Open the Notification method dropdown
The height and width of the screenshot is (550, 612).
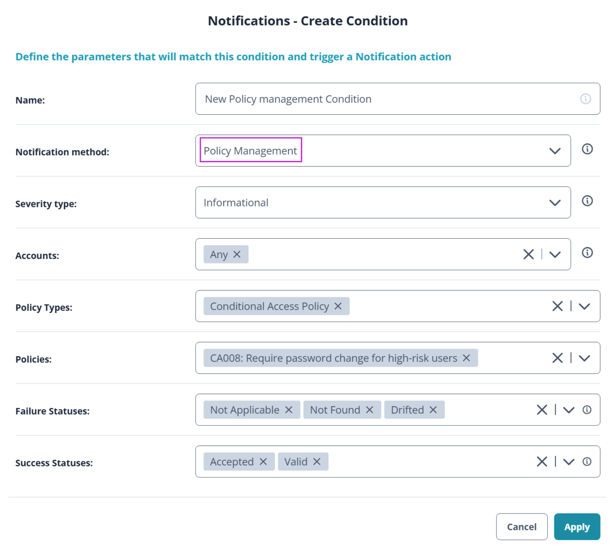click(554, 151)
